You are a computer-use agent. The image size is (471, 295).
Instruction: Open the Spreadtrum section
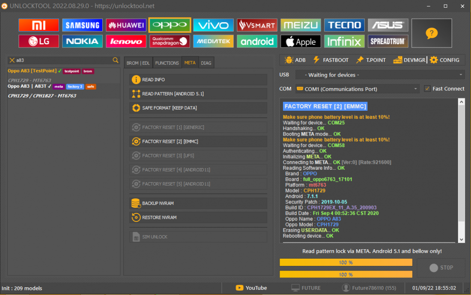coord(388,41)
